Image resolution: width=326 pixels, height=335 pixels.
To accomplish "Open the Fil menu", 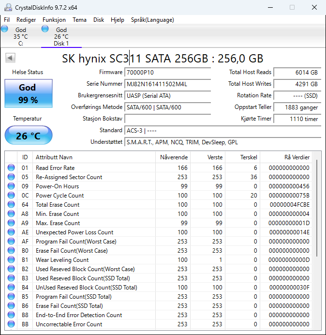I will (7, 20).
